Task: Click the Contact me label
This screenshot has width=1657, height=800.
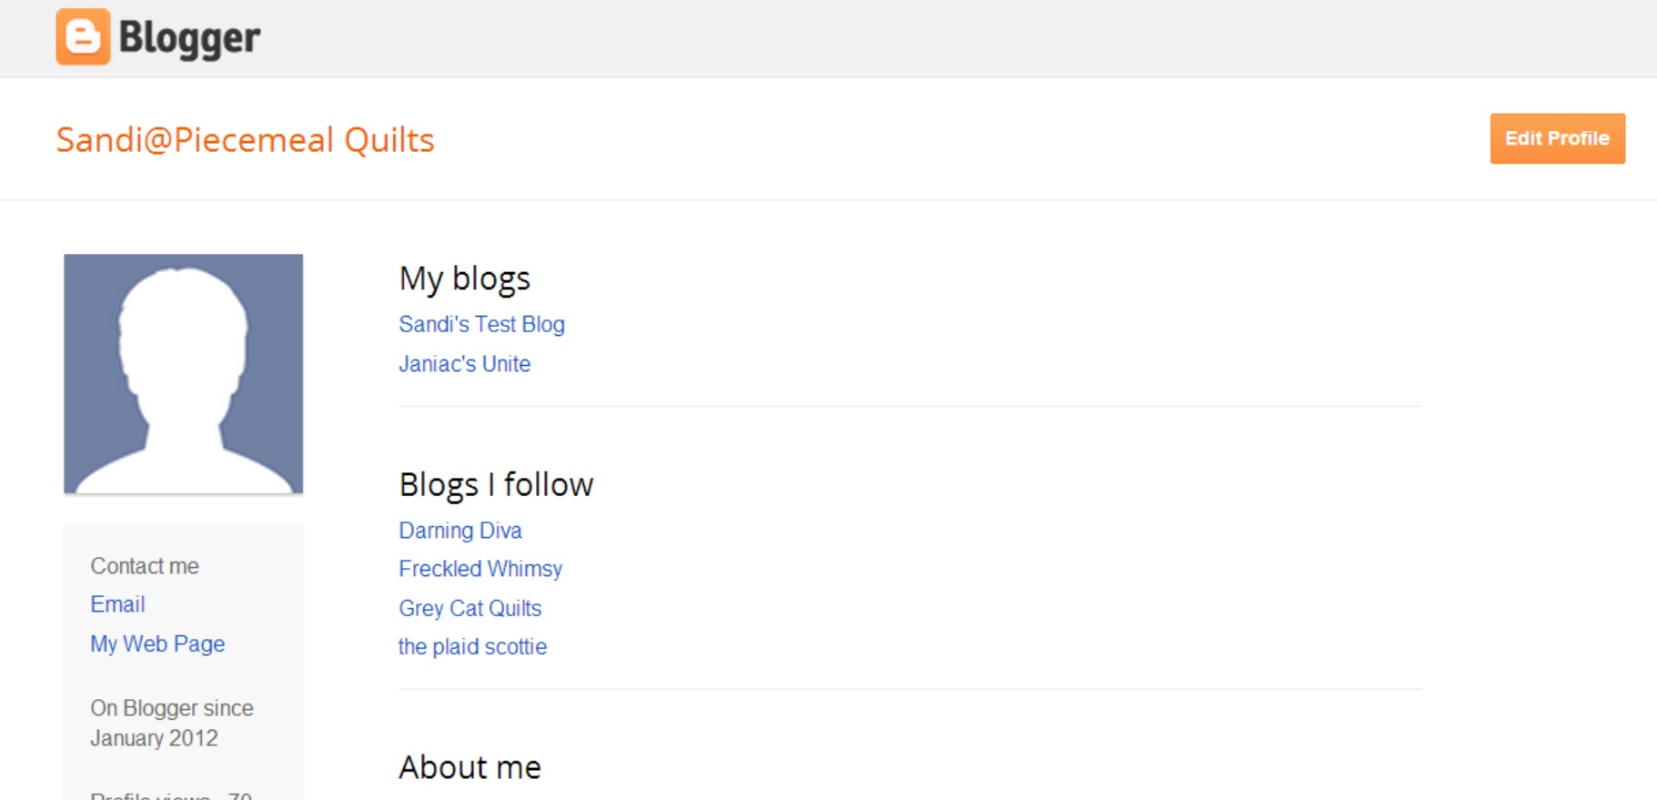Action: (x=145, y=566)
